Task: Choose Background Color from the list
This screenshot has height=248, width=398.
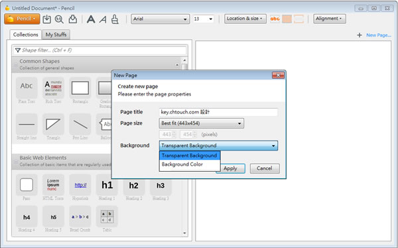Action: click(190, 164)
